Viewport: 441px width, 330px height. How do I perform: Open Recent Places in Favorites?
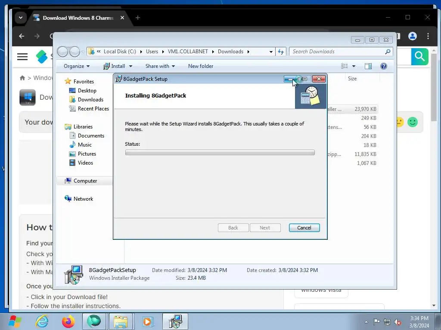(93, 108)
